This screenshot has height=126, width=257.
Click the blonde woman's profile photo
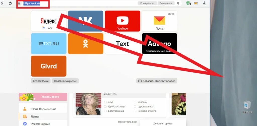coord(89,104)
